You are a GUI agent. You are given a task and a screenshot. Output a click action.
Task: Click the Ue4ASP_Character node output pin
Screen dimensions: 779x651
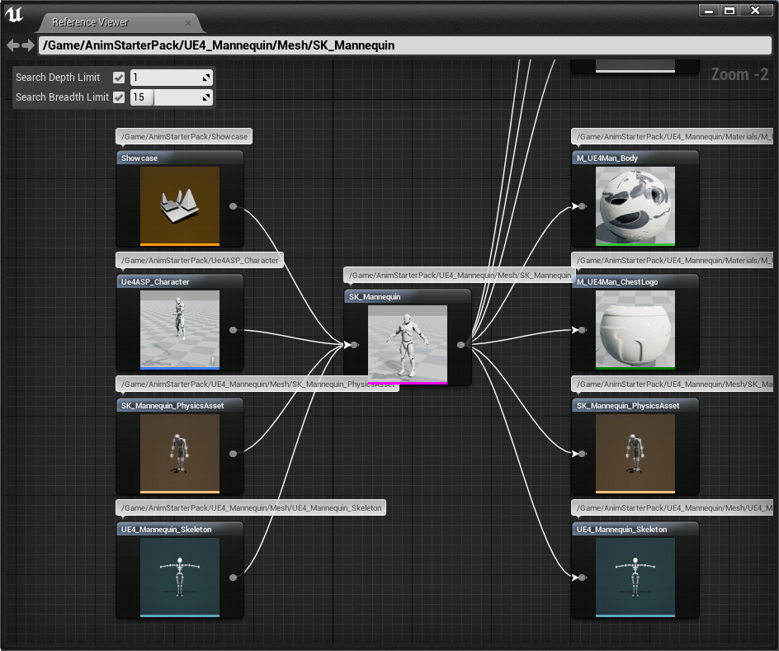(x=233, y=330)
